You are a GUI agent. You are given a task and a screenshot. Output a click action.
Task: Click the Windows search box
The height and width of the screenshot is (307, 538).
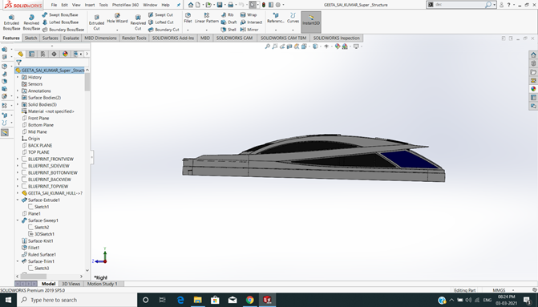77,300
